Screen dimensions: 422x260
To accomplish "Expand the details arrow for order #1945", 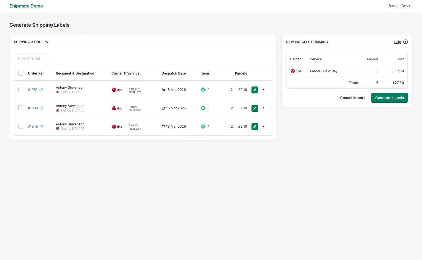I will (263, 126).
